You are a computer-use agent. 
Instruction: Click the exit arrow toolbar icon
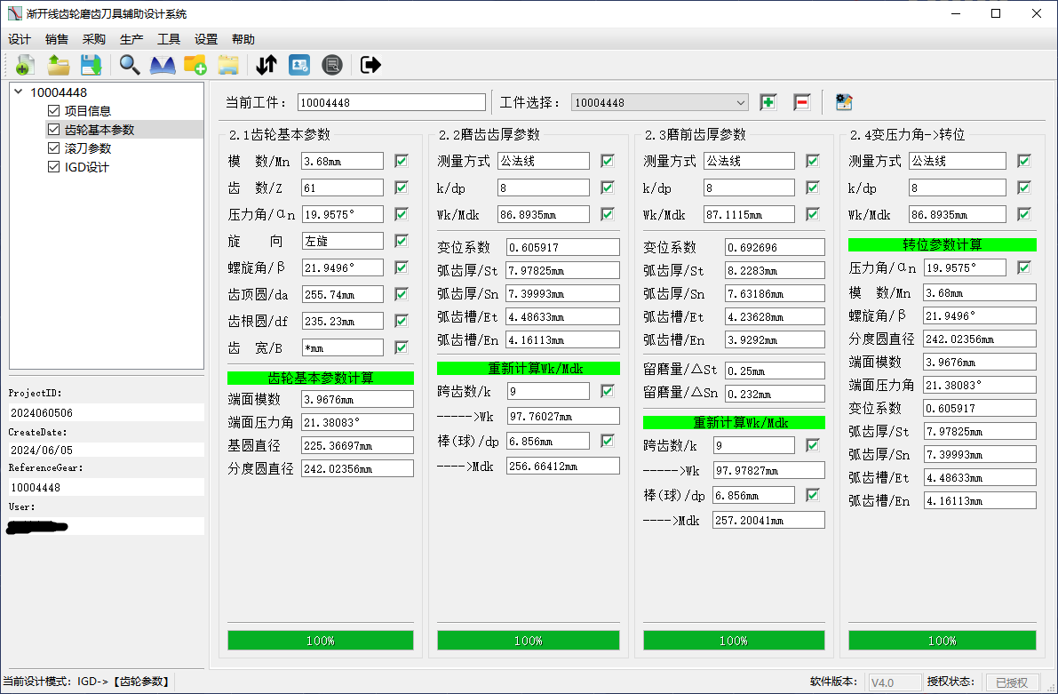(370, 65)
